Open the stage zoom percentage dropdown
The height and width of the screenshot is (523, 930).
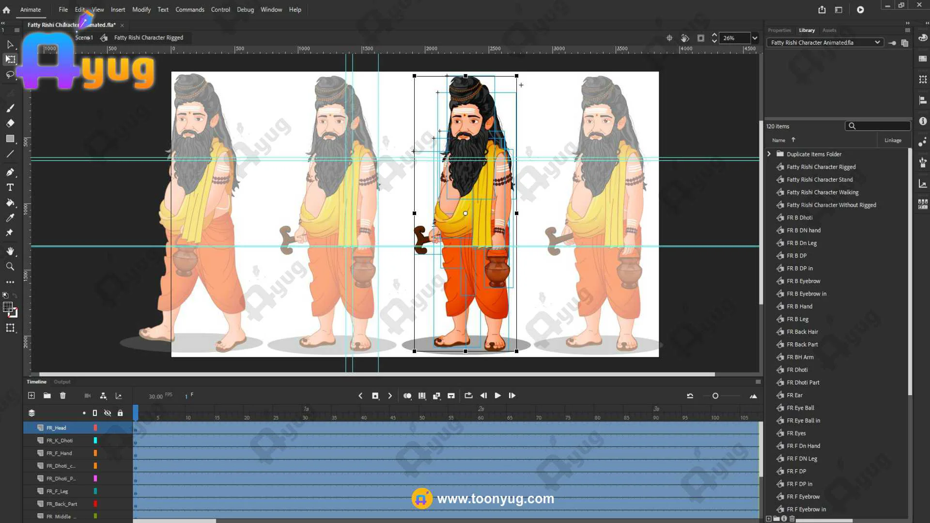click(x=754, y=38)
